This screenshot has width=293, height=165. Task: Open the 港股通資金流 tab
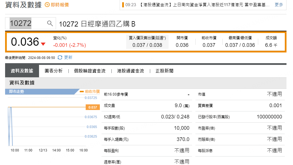pyautogui.click(x=130, y=71)
